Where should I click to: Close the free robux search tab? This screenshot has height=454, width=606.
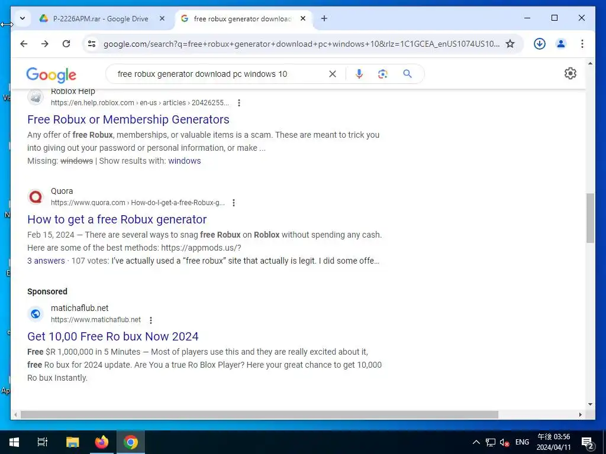pos(303,18)
